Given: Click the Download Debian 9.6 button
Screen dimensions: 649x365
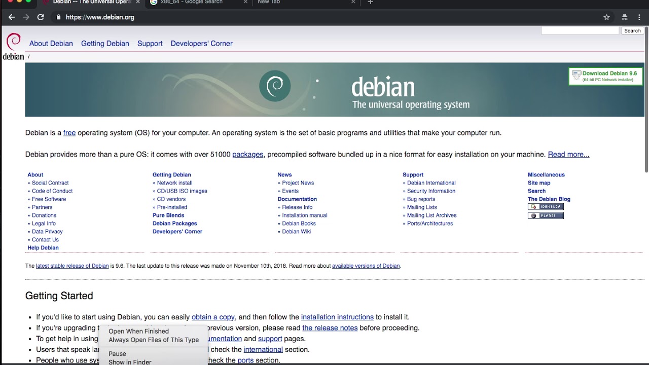Looking at the screenshot, I should (606, 76).
